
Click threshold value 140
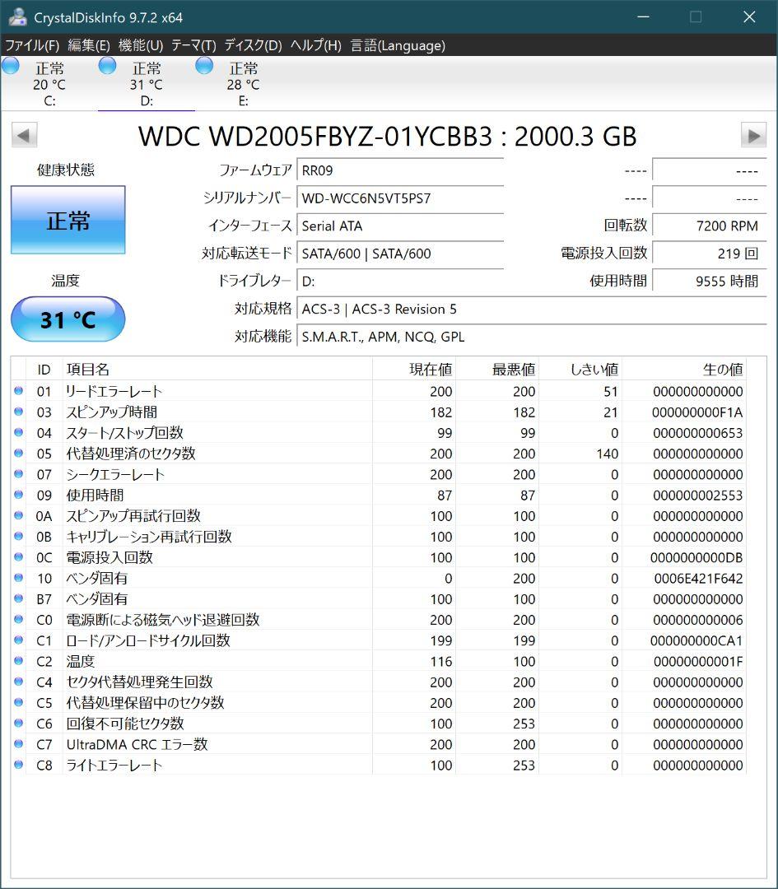coord(608,454)
